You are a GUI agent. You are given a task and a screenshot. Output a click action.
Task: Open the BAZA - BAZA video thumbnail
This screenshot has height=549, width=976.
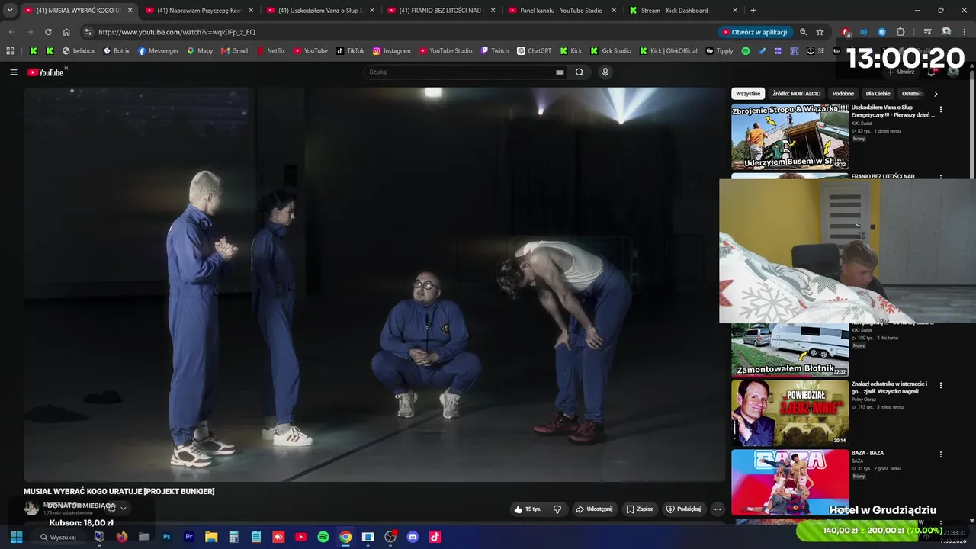[x=790, y=482]
